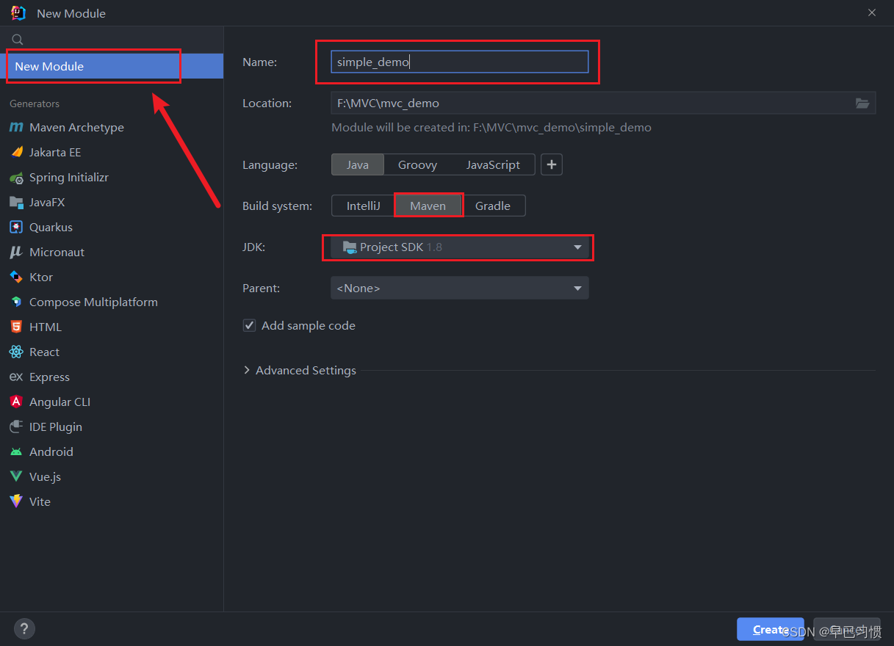Click the Vite lightning icon
Screen dimensions: 894x646
point(16,501)
